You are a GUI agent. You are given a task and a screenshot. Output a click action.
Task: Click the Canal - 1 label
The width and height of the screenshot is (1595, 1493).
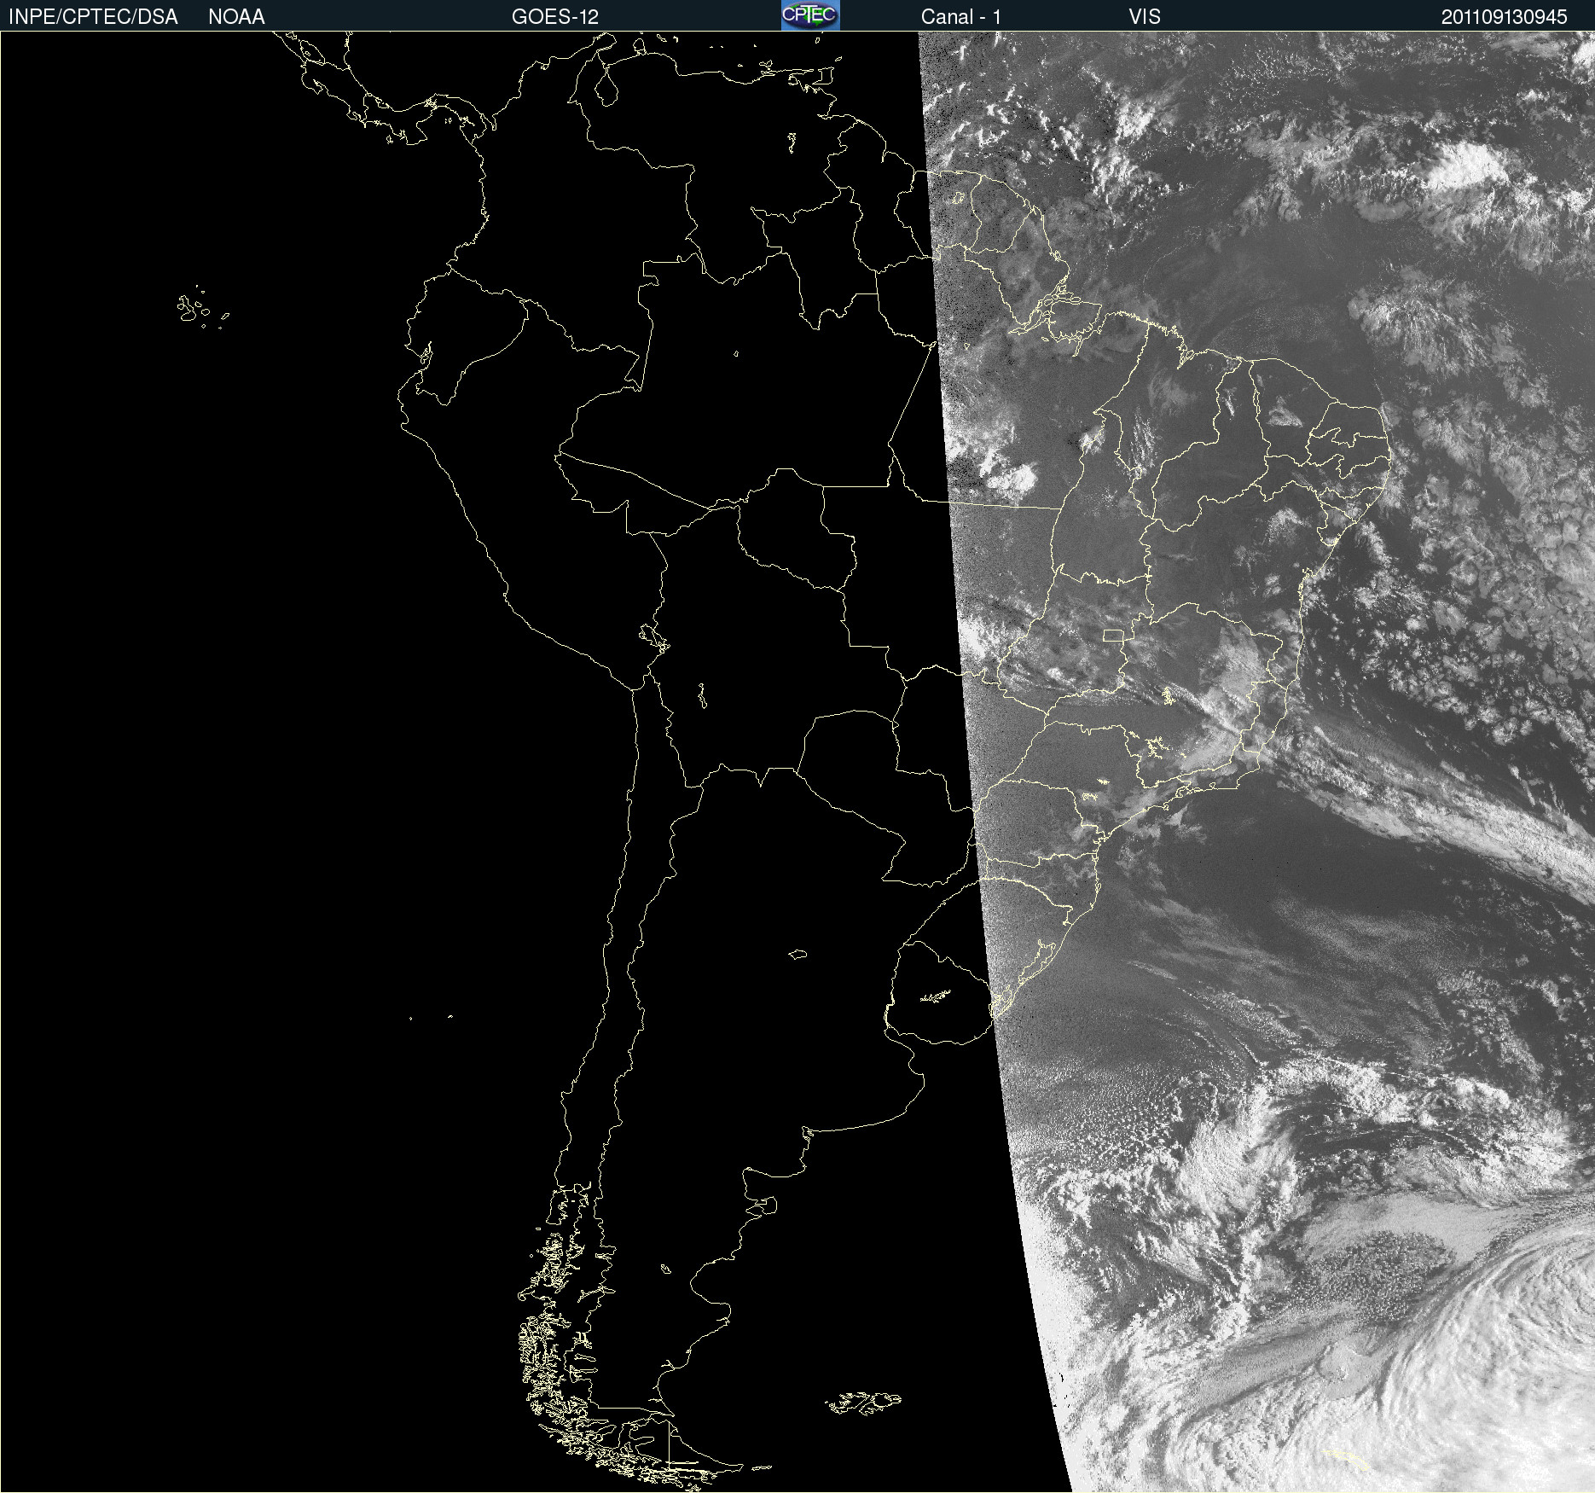(x=961, y=17)
